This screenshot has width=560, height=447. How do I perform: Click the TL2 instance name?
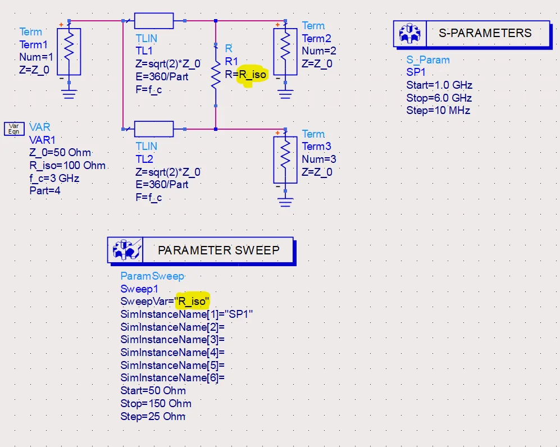(x=144, y=159)
